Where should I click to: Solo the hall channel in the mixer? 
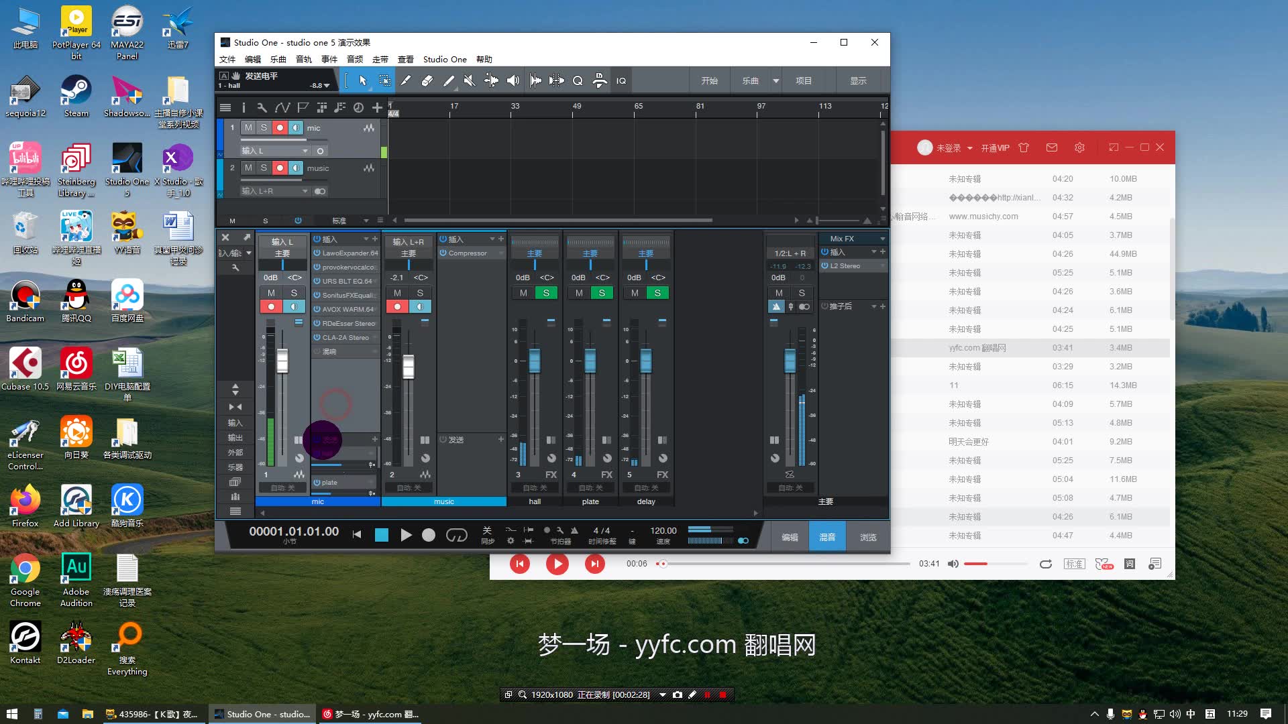point(546,293)
